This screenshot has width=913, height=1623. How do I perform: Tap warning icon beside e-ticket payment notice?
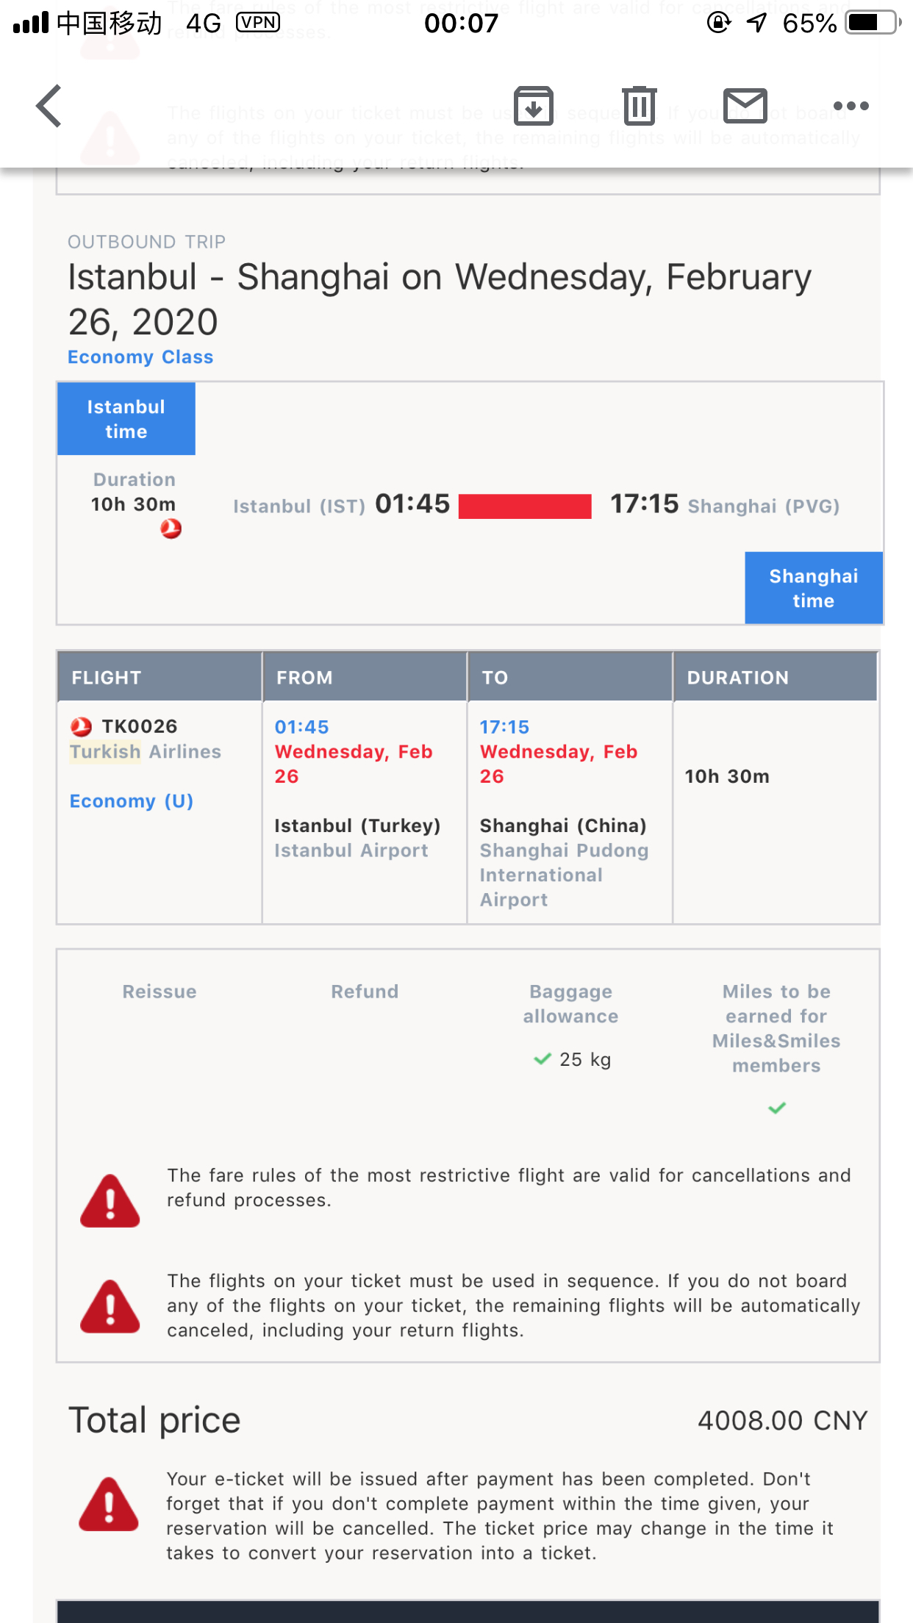point(110,1505)
